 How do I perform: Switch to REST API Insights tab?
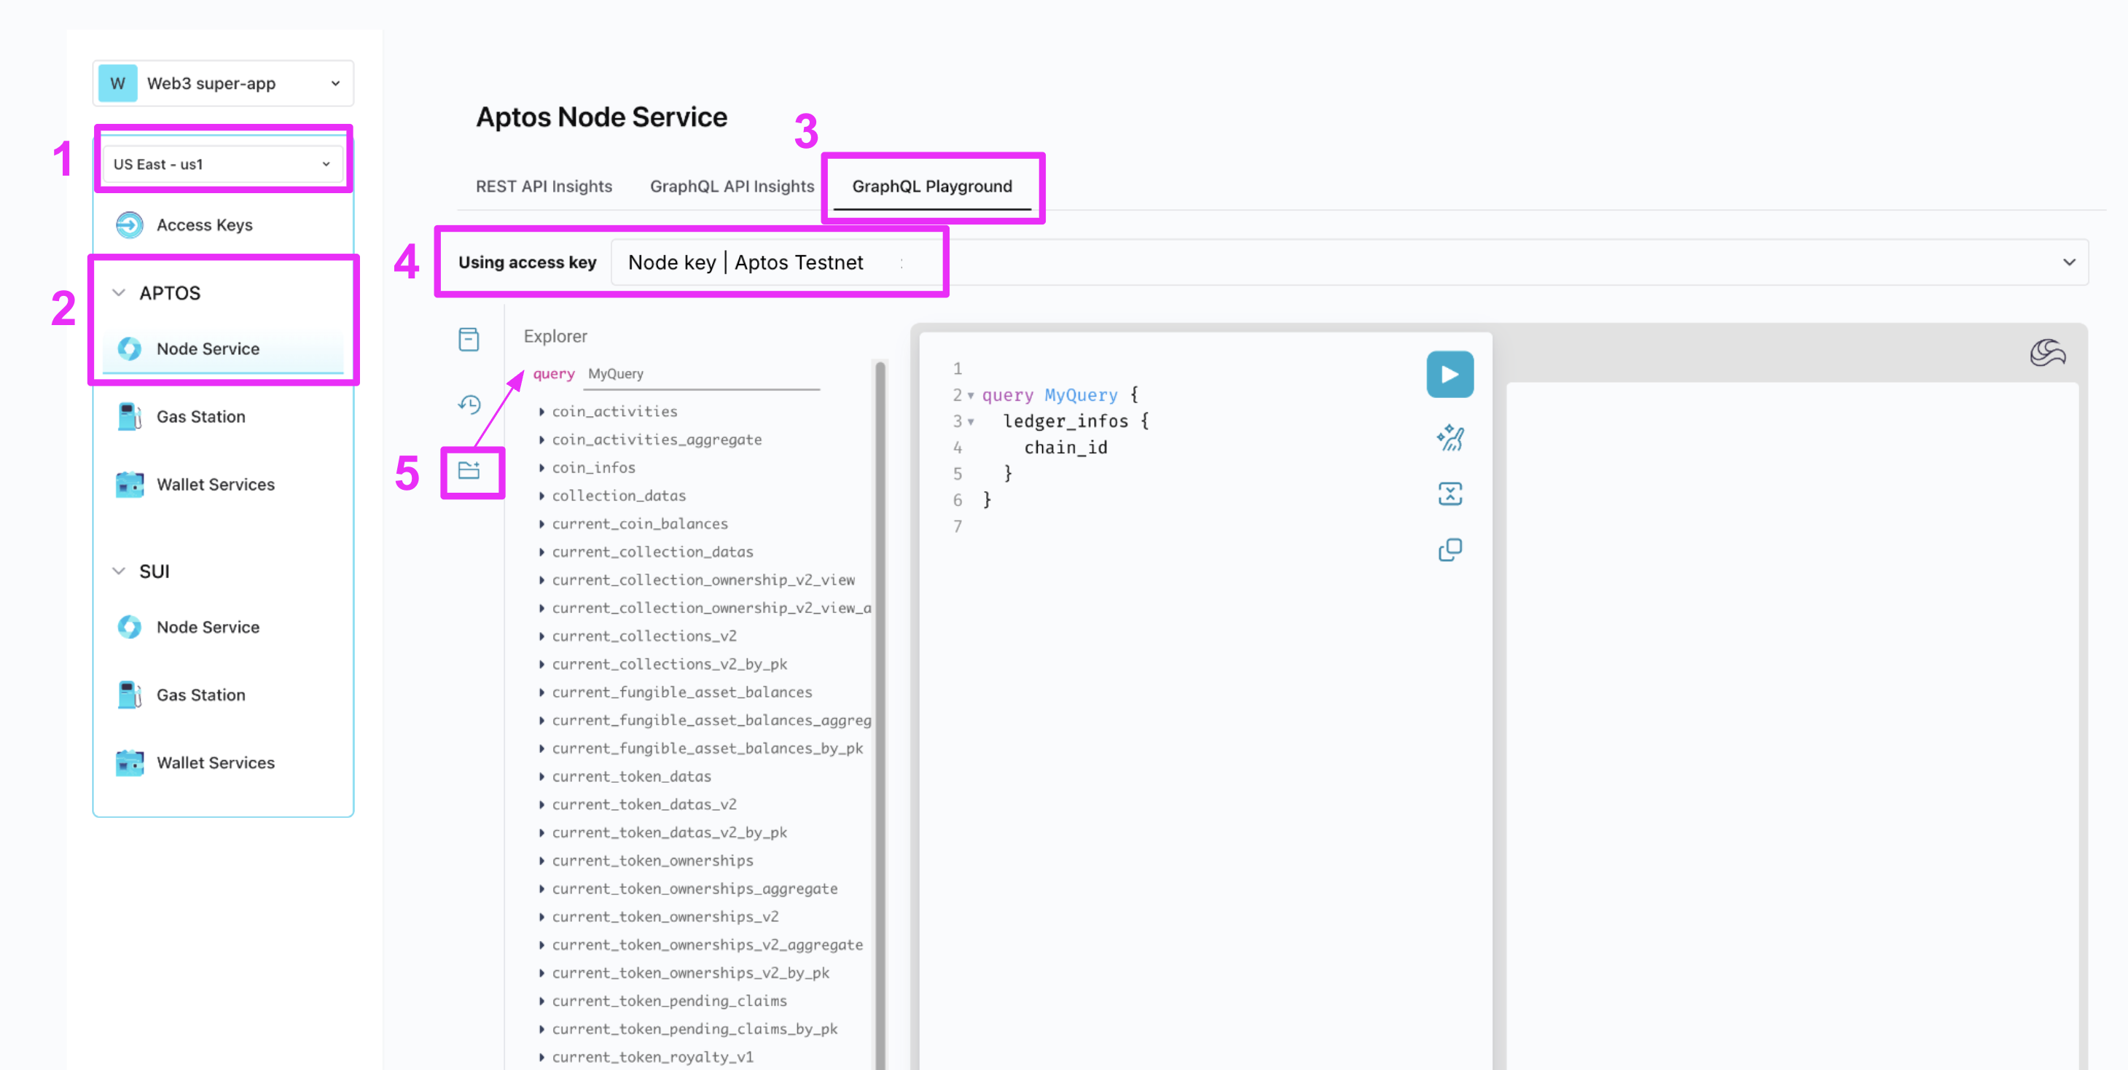(544, 186)
